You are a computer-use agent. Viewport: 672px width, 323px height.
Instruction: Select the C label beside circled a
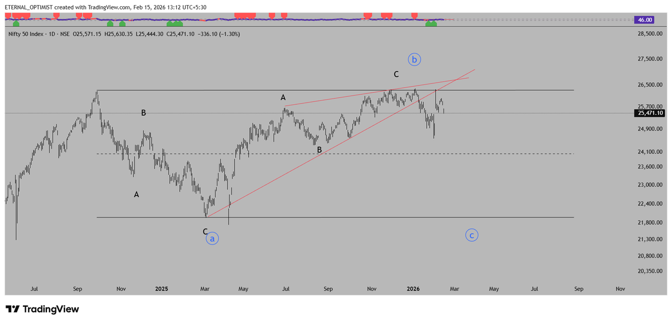[205, 231]
